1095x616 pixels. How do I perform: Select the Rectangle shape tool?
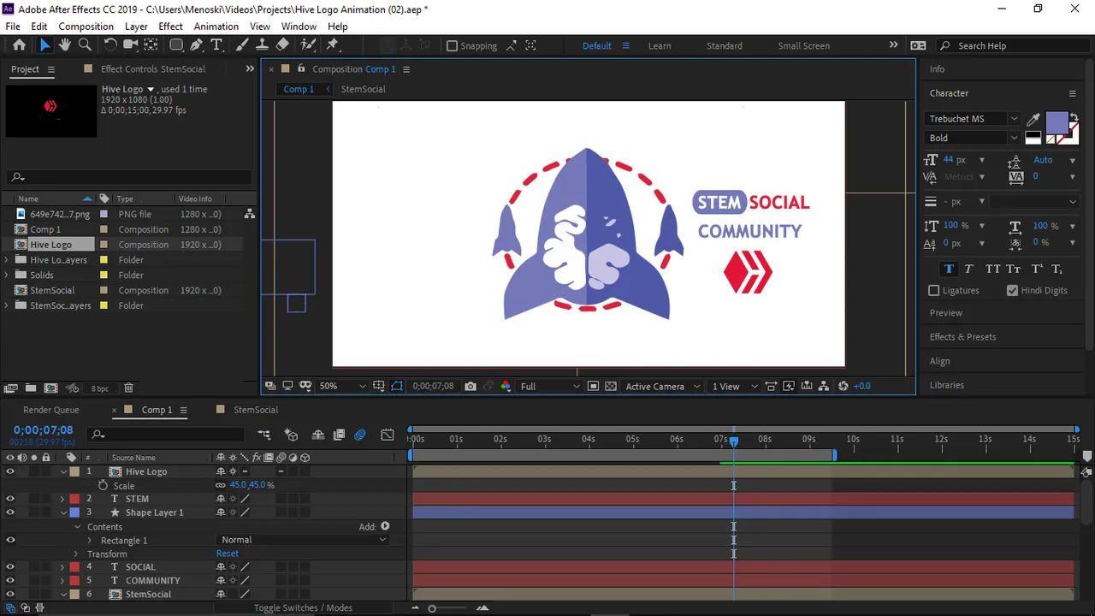[176, 45]
